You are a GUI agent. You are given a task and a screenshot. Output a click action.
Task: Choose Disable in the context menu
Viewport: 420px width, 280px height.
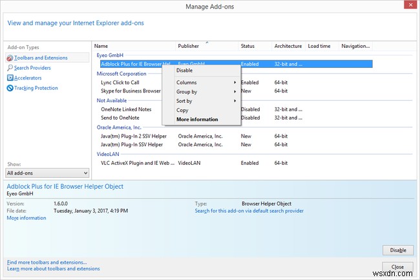[202, 70]
